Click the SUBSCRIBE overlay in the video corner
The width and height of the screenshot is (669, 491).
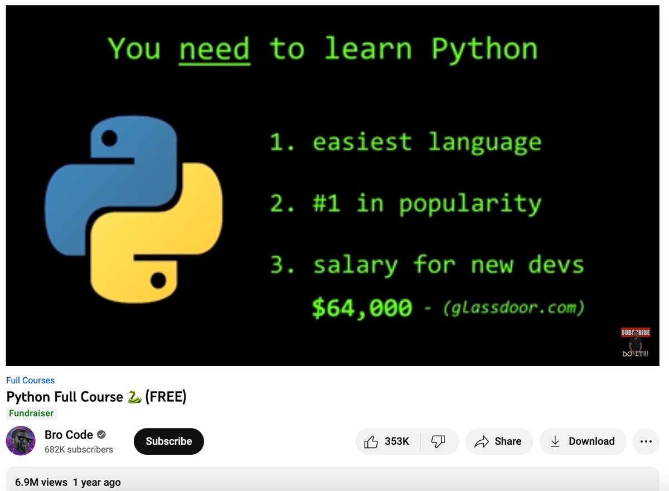[x=635, y=332]
